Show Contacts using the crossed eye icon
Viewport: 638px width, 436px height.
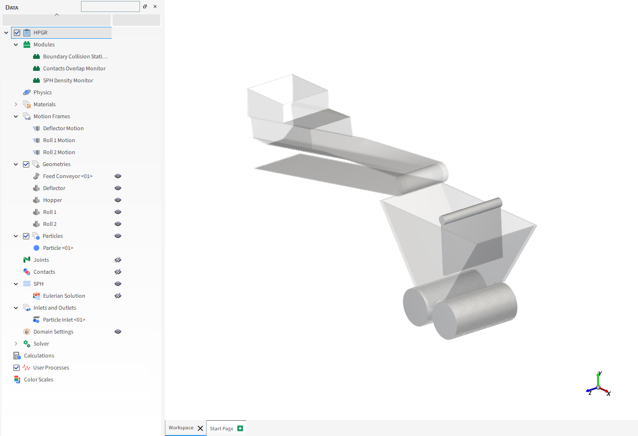[x=118, y=272]
